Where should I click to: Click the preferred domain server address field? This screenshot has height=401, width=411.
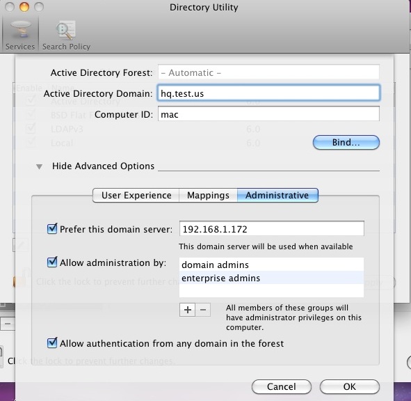[x=271, y=228]
